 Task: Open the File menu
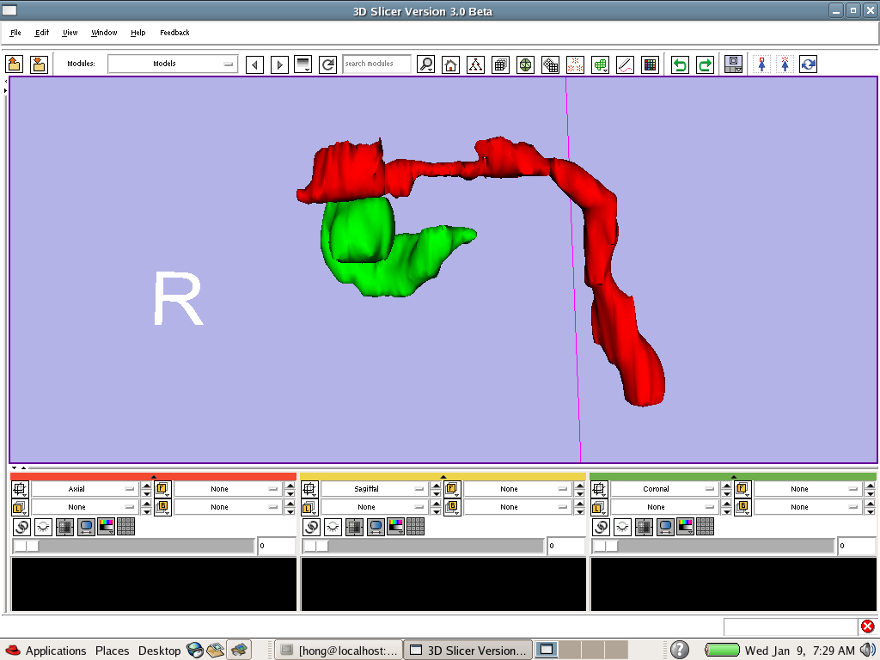(15, 33)
